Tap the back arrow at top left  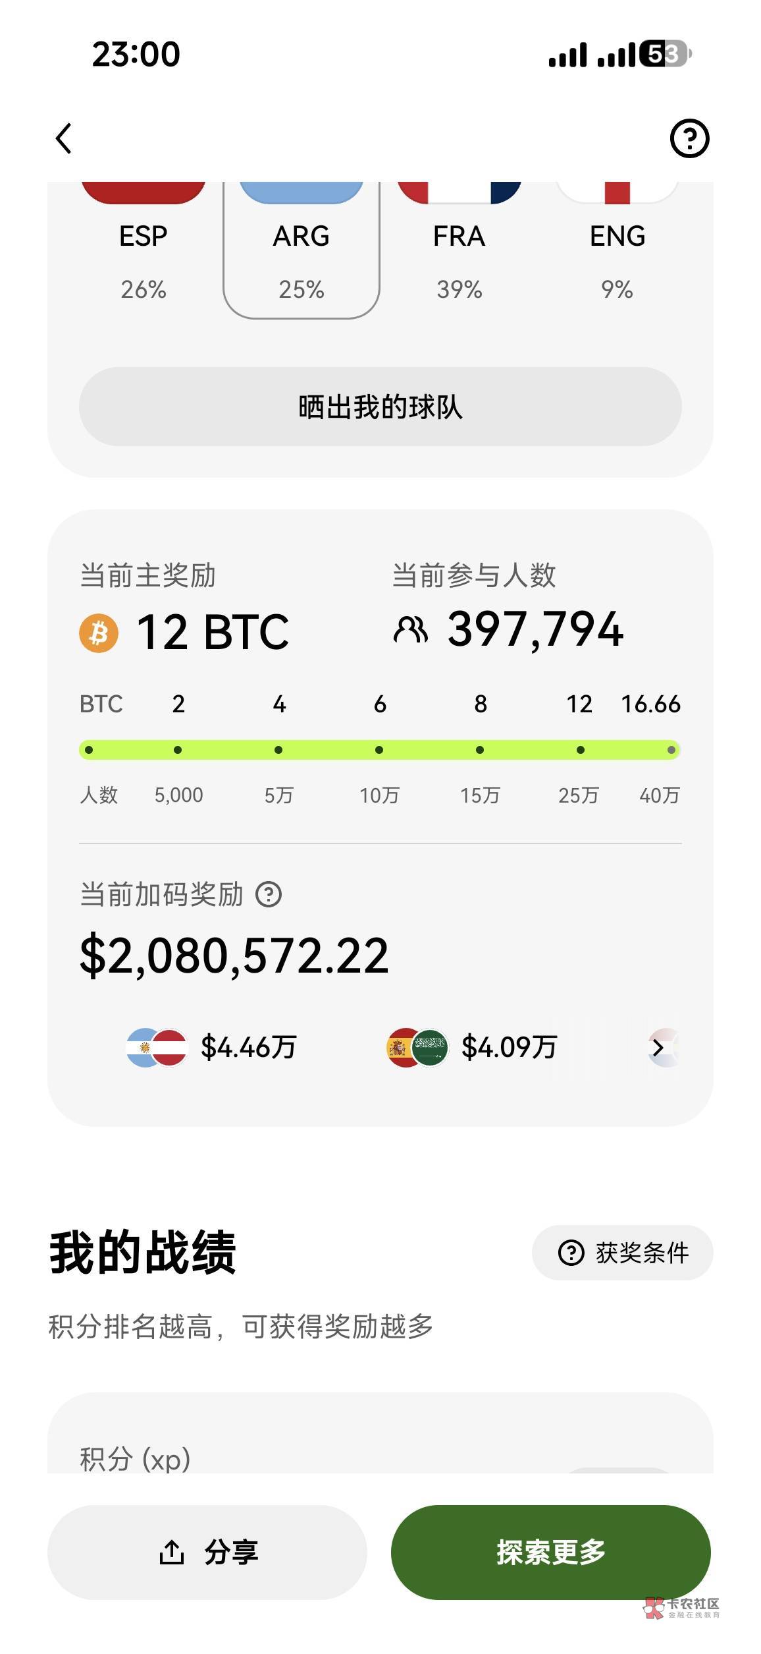(x=63, y=138)
